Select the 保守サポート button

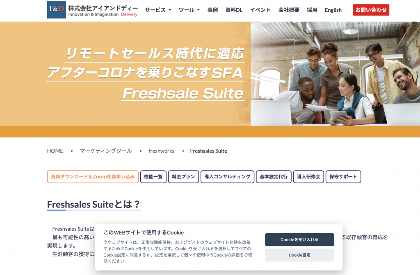click(343, 177)
